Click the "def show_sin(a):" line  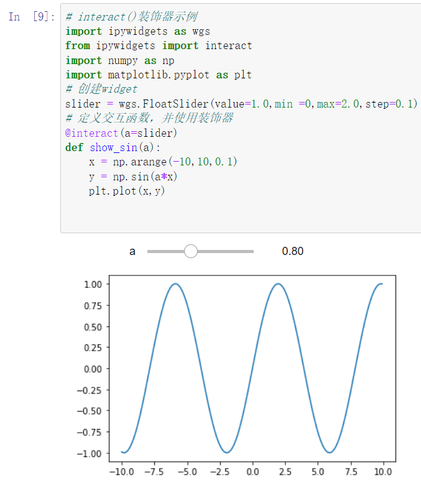pos(113,147)
